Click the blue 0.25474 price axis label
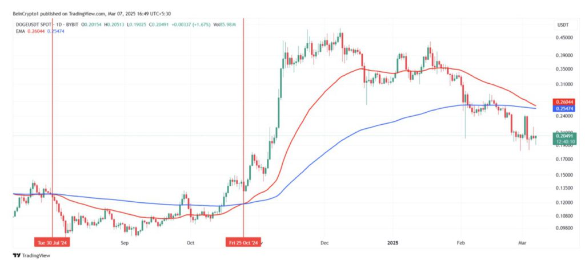This screenshot has width=585, height=261. (x=563, y=108)
